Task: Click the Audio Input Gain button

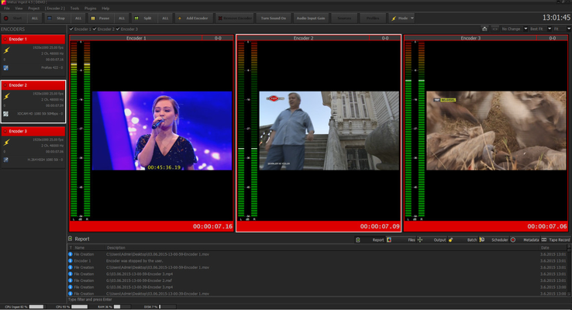Action: point(312,17)
